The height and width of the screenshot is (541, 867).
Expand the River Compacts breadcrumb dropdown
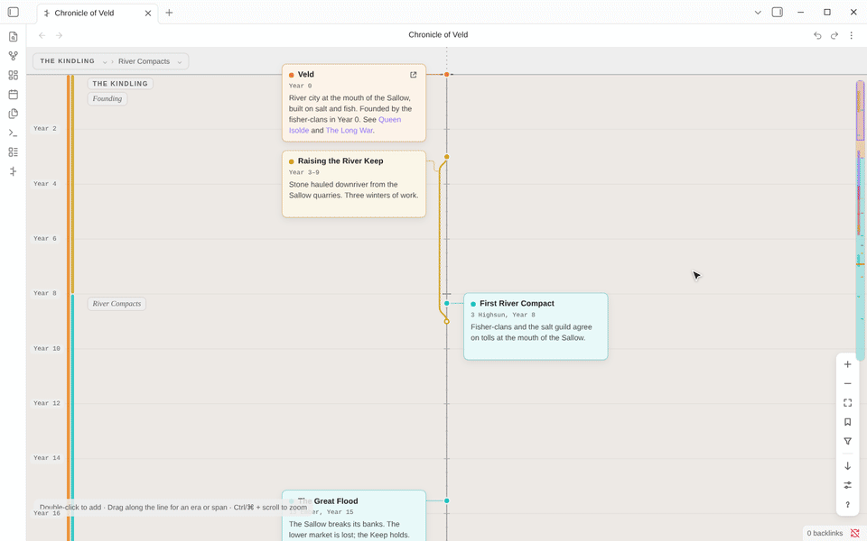coord(179,62)
